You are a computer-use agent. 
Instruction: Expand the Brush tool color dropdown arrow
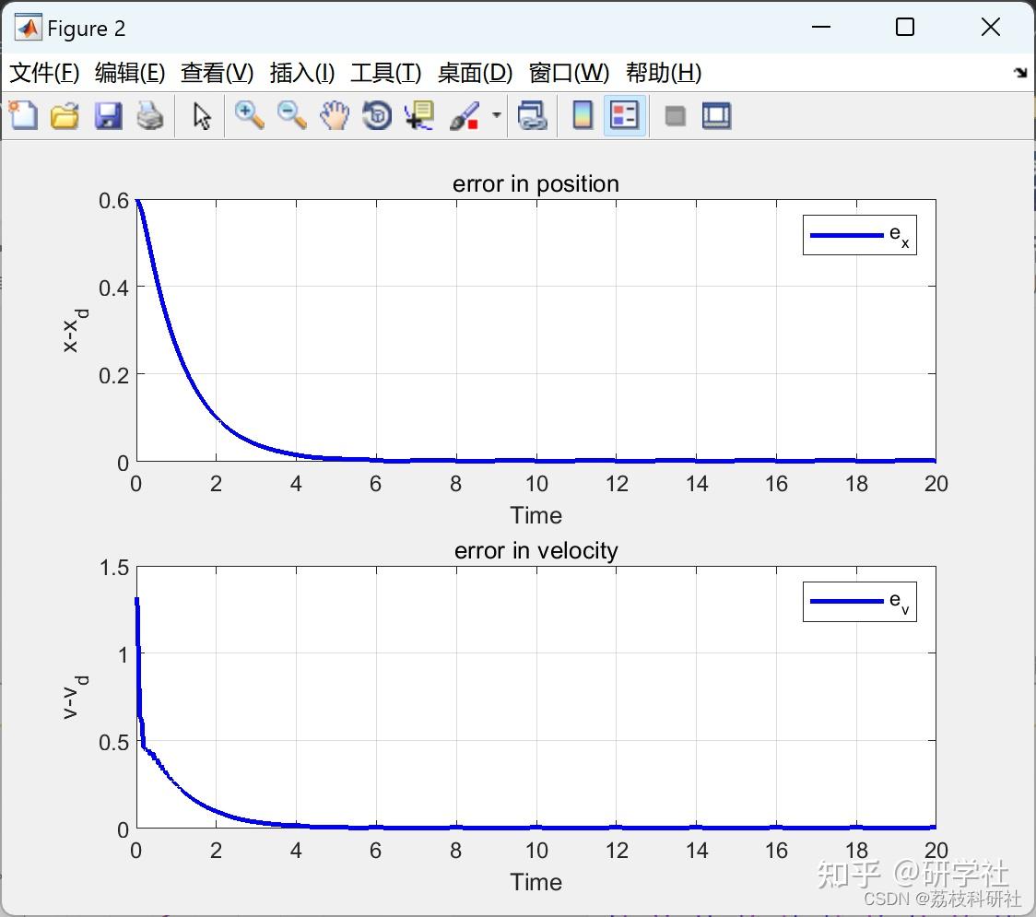click(x=496, y=115)
